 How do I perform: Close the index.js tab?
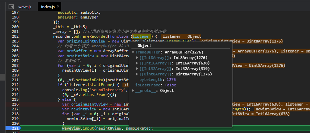point(58,7)
